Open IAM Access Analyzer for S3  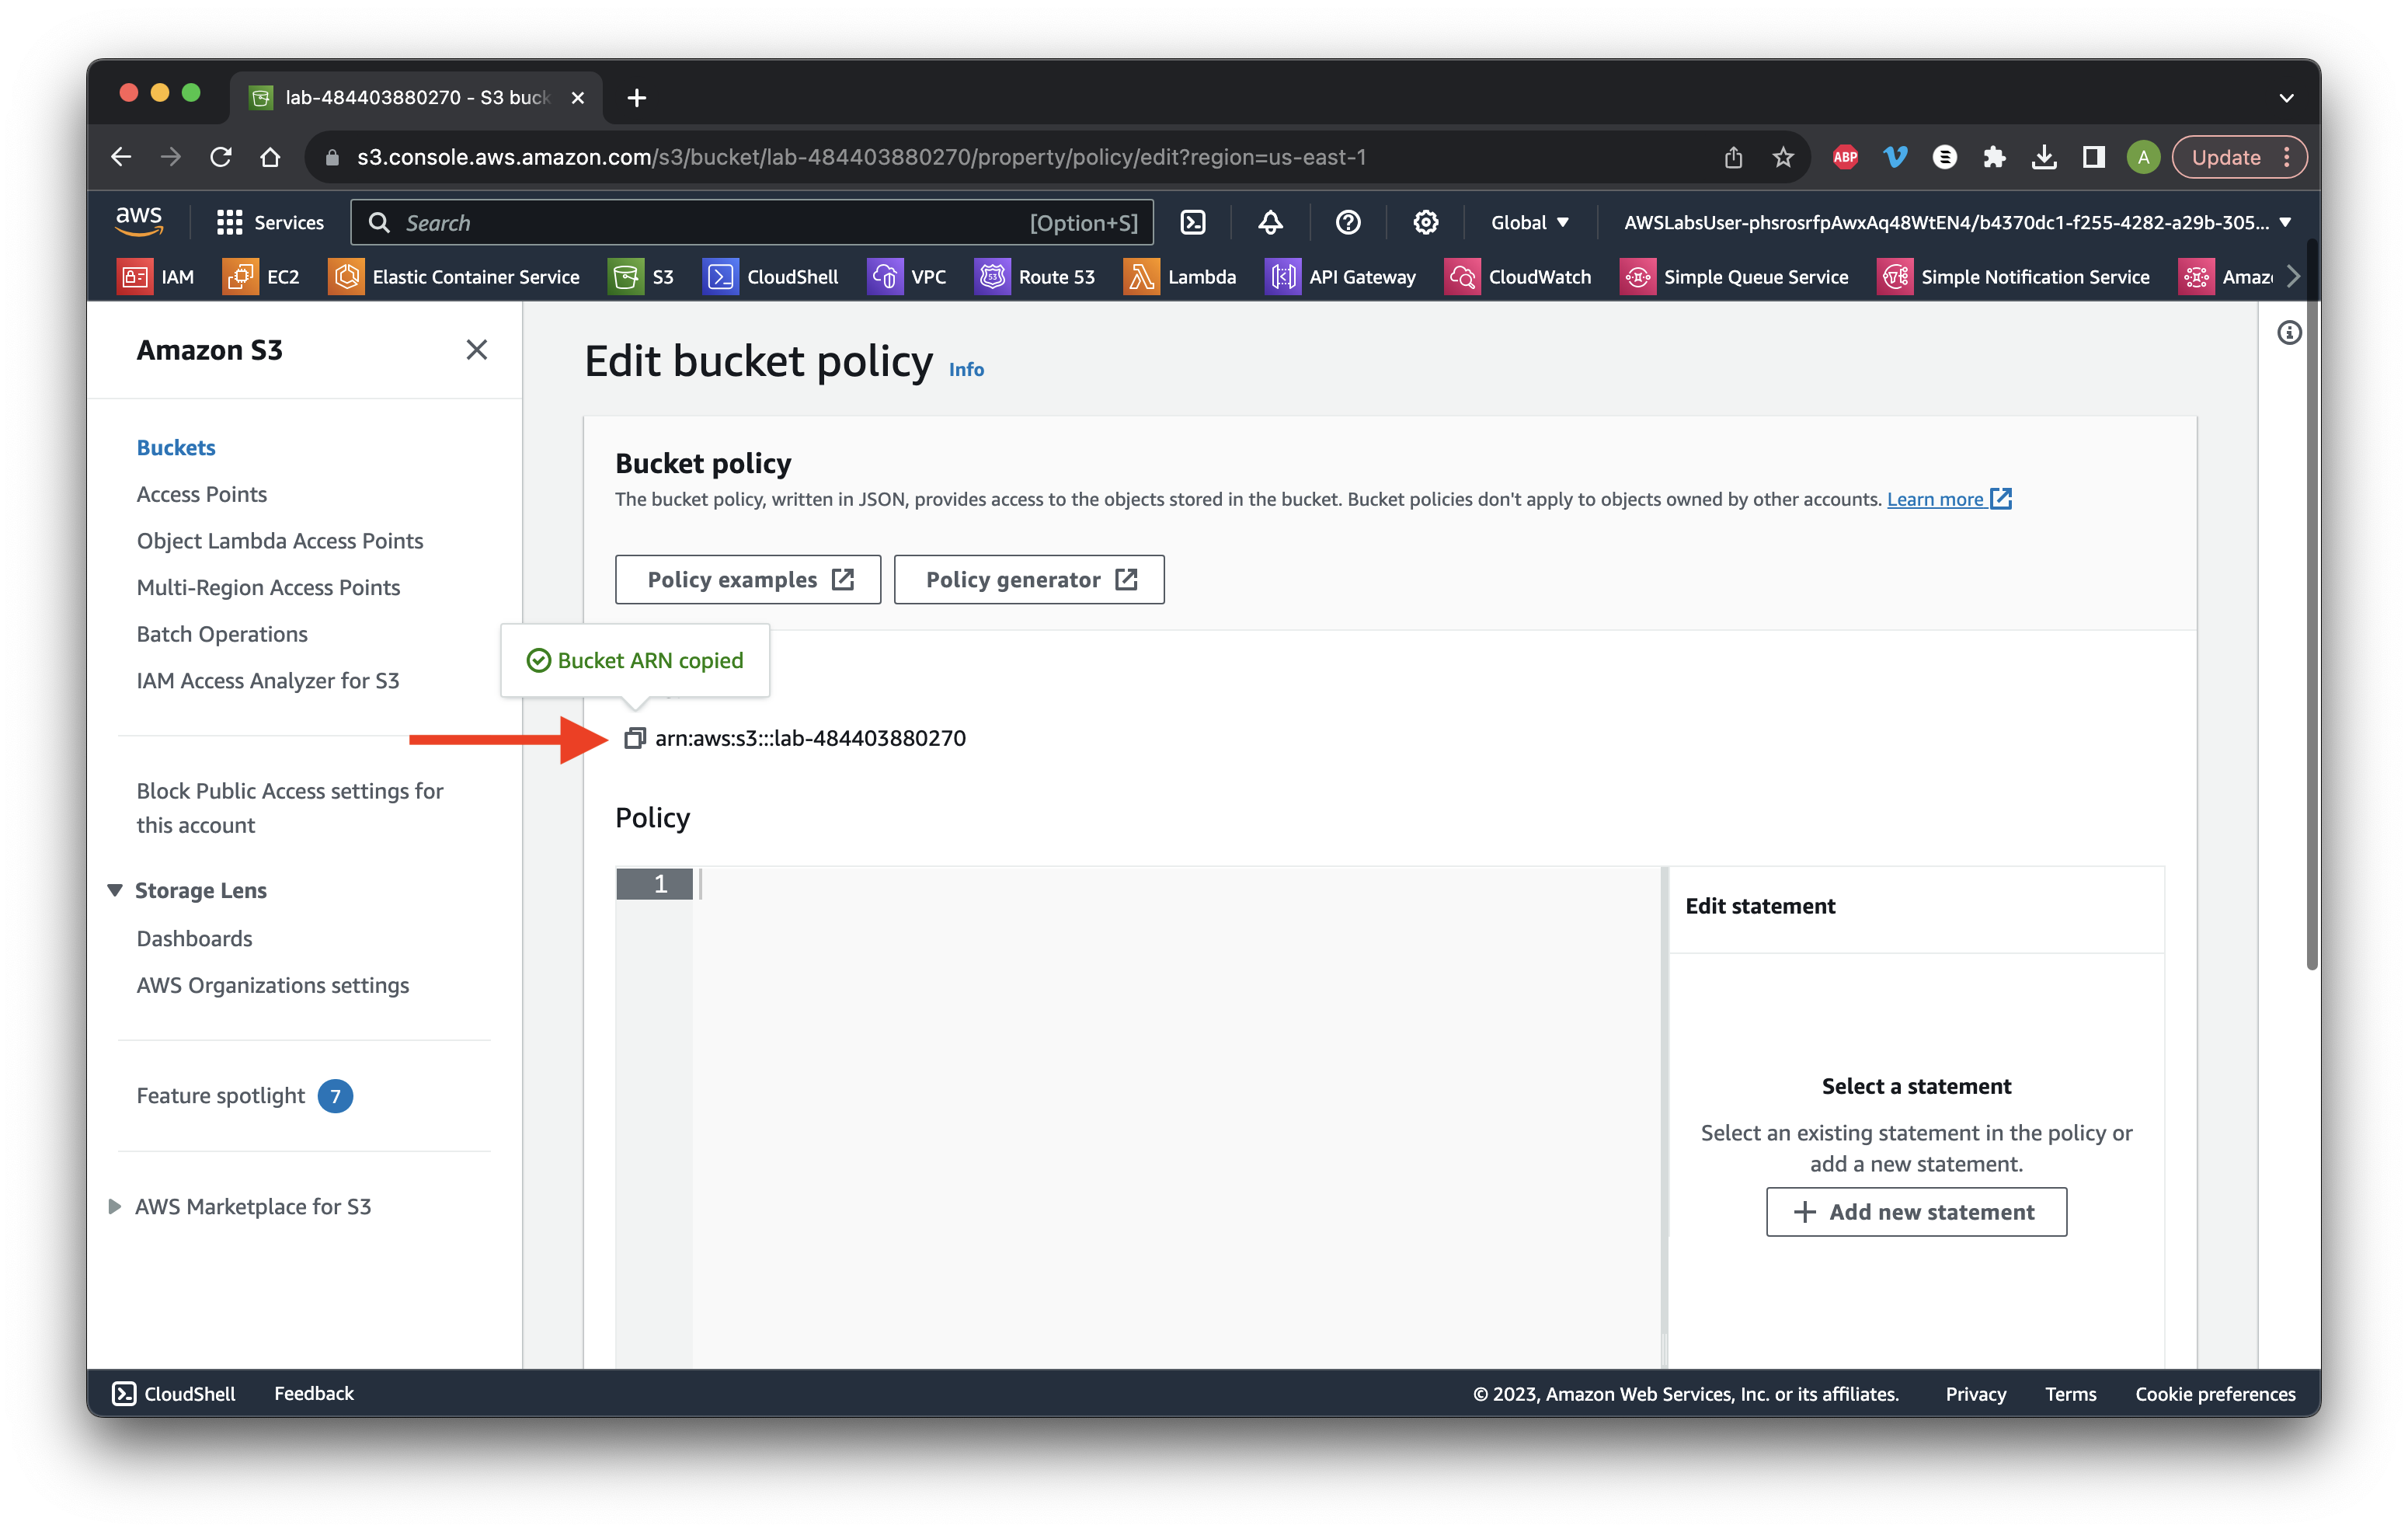(268, 680)
